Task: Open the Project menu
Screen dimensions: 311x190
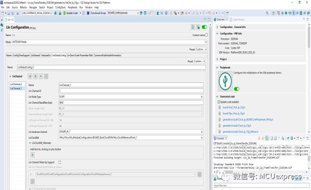Action: (50, 7)
